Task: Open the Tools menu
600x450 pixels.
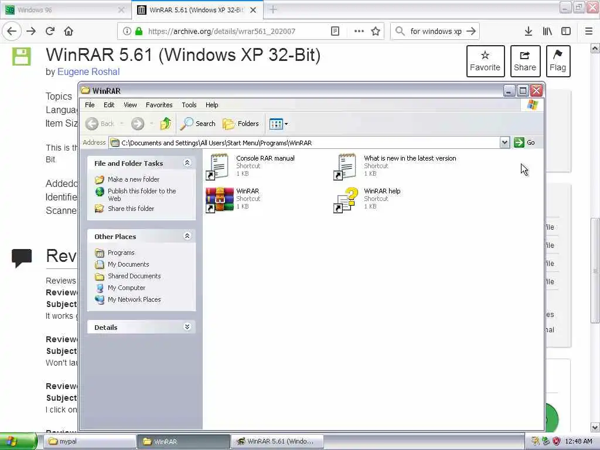Action: pyautogui.click(x=189, y=105)
